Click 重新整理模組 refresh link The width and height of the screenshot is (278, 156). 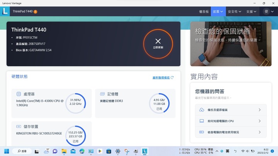[x=161, y=77]
